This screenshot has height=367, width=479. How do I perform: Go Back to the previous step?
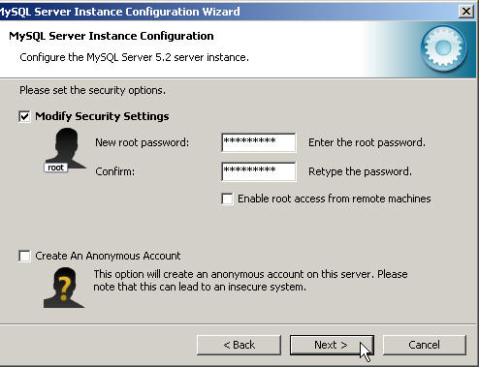point(239,345)
